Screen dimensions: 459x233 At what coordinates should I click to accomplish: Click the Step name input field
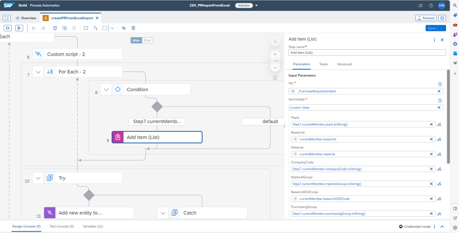(367, 52)
